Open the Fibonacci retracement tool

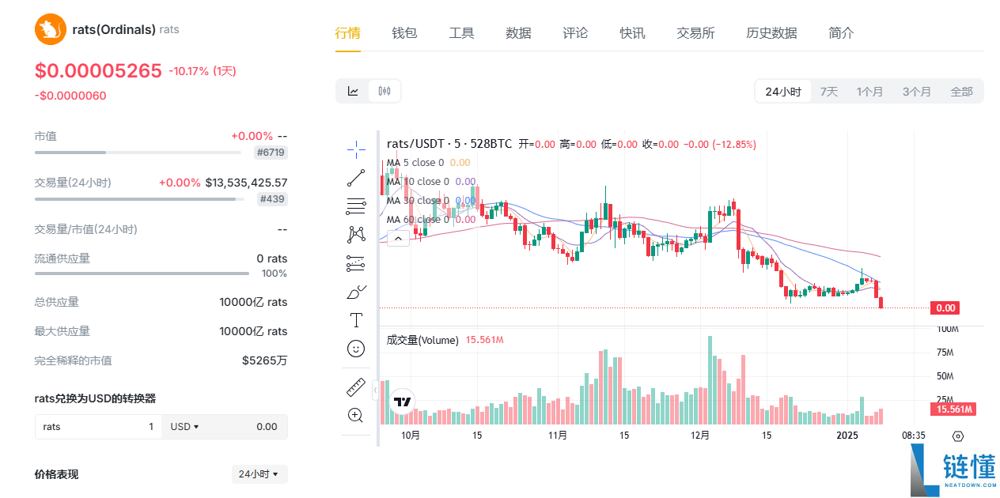tap(356, 206)
